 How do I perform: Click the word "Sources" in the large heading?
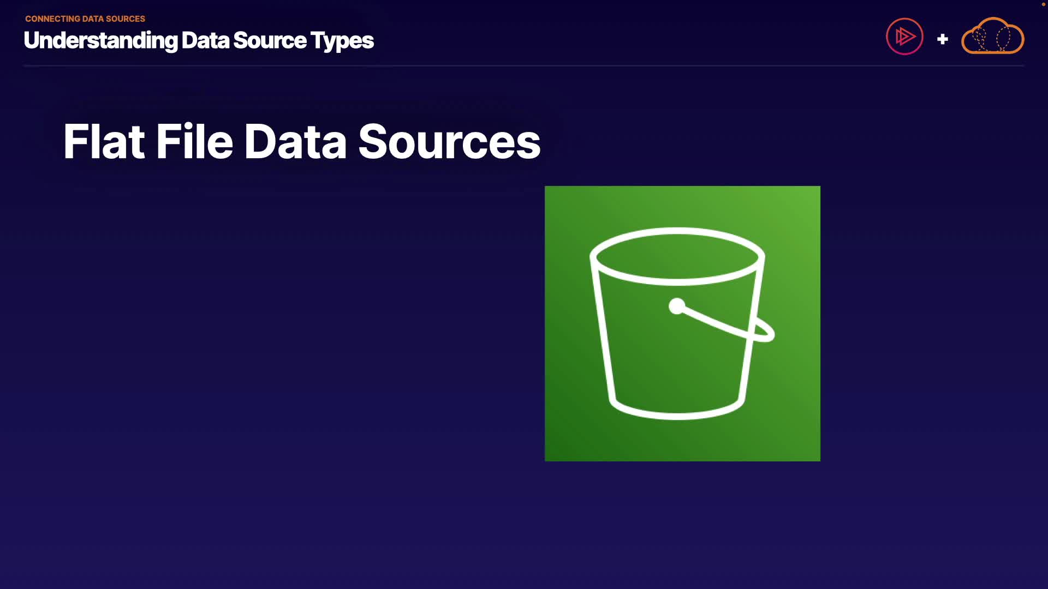tap(449, 142)
